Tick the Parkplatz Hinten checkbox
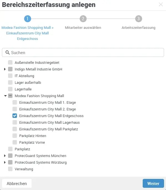 coord(15,136)
